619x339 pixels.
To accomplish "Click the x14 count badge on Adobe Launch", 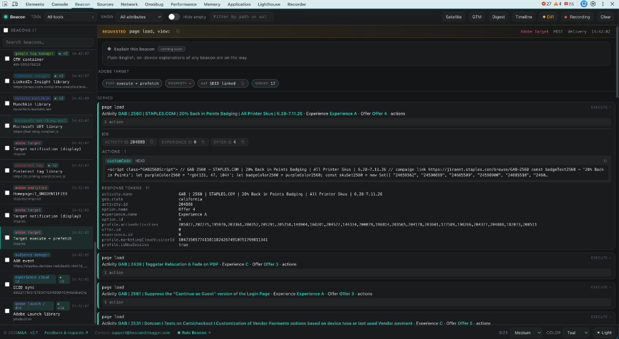I will tap(63, 306).
